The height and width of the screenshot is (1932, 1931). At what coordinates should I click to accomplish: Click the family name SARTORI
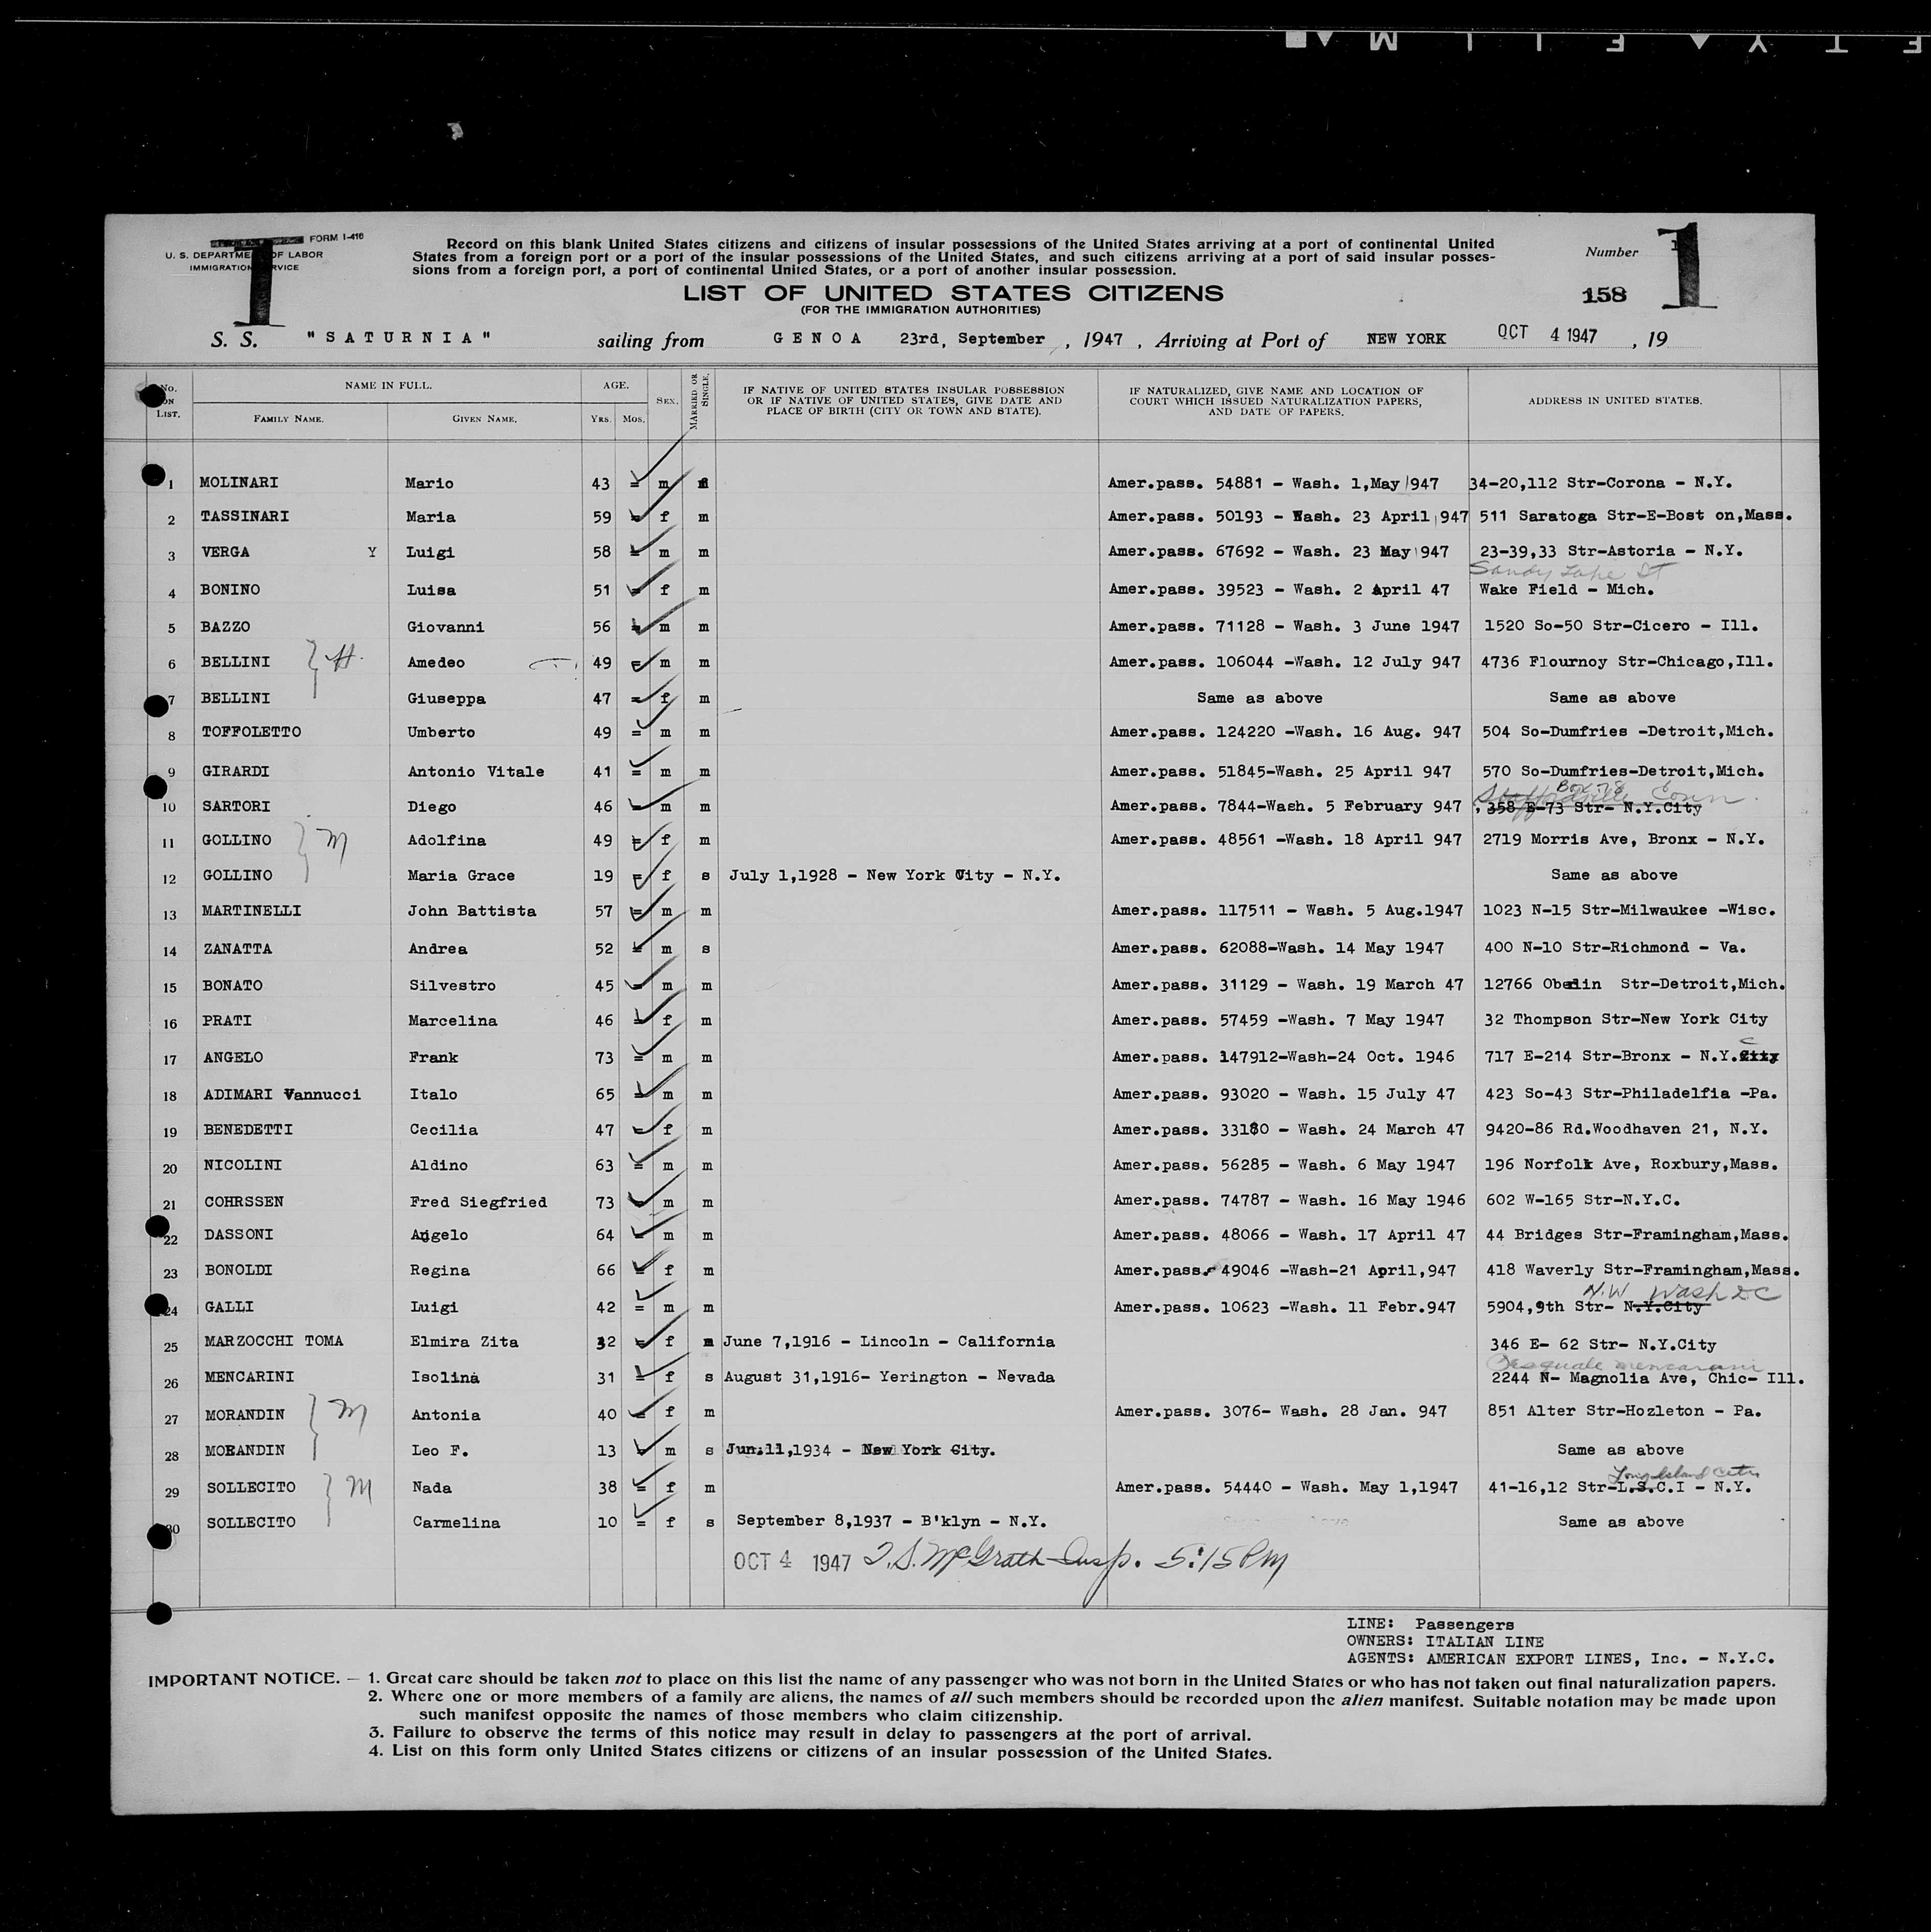point(236,806)
